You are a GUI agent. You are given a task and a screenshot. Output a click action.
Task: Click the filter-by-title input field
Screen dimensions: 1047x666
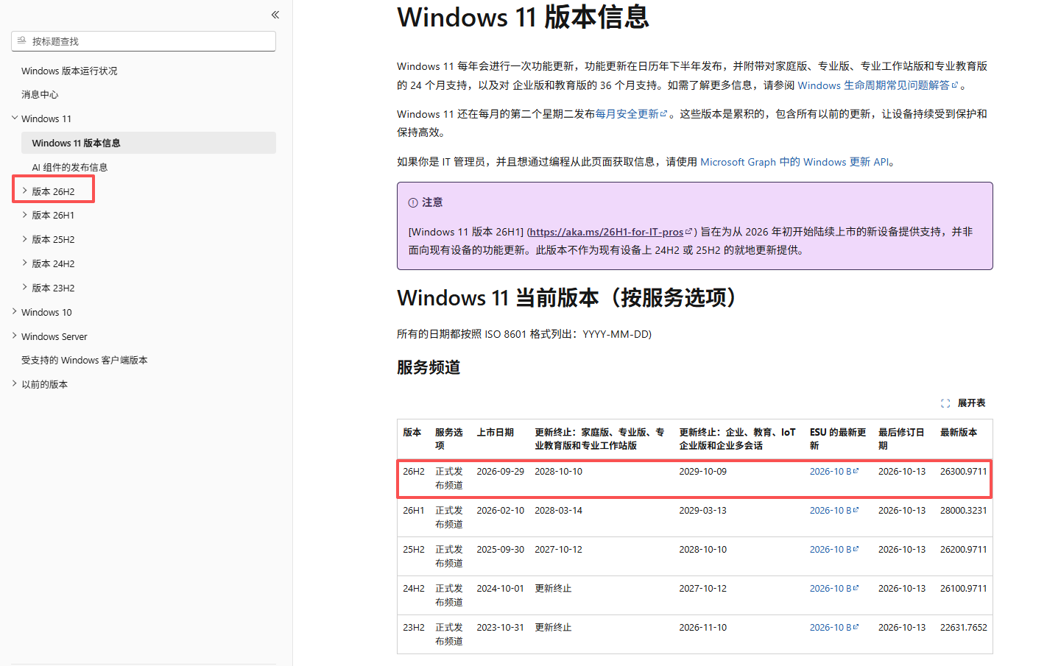point(144,41)
